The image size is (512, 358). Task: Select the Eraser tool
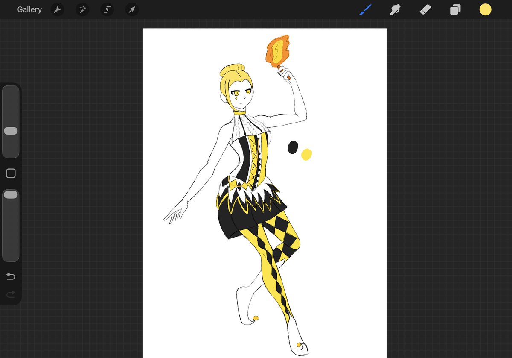[x=425, y=9]
